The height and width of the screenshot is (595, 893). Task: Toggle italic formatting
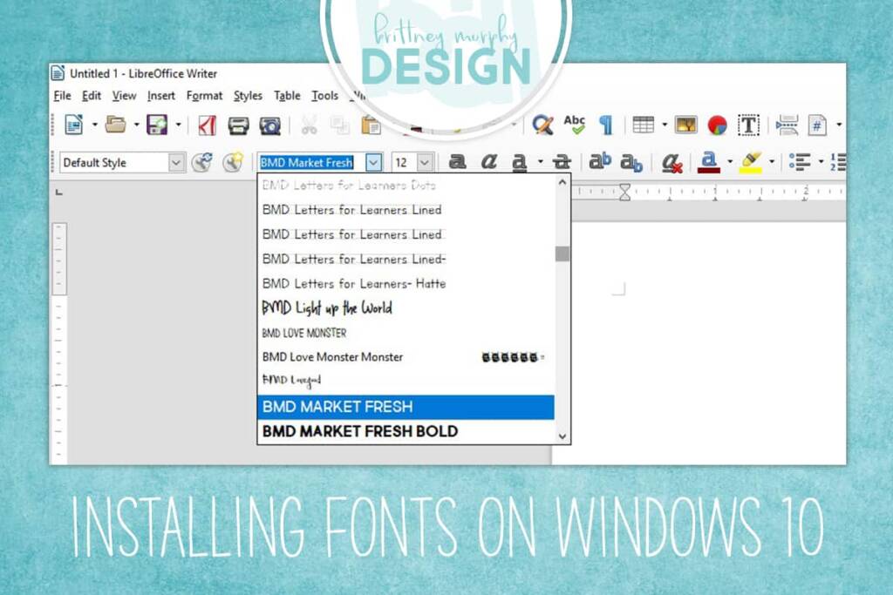[487, 162]
